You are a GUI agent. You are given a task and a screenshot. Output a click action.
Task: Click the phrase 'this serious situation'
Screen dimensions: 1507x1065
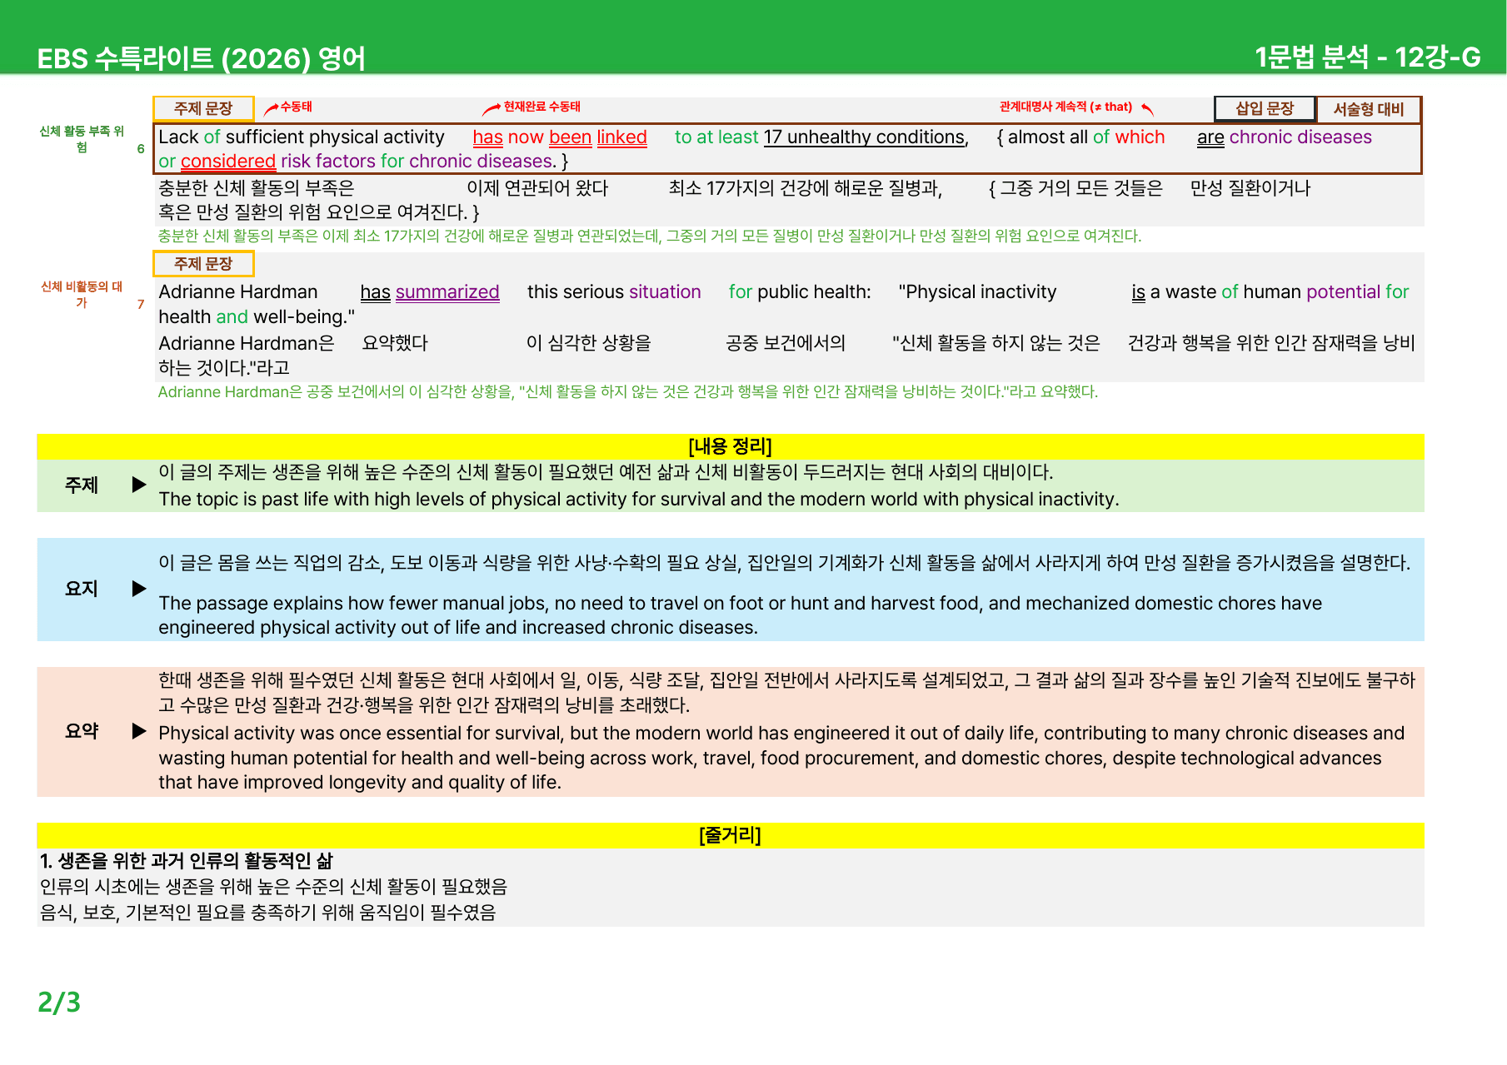tap(614, 292)
